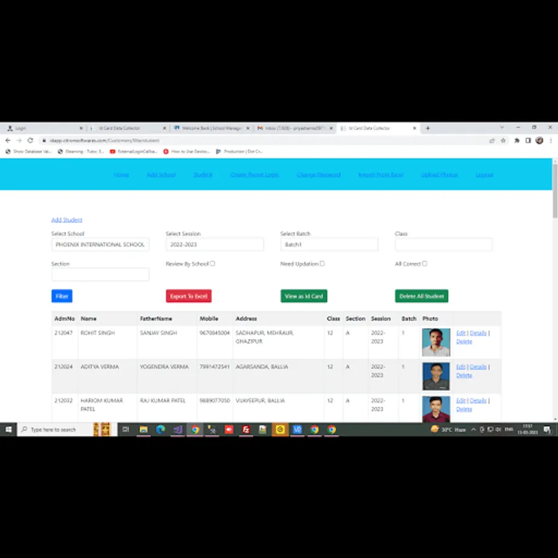Click the Class filter input field

(x=444, y=244)
